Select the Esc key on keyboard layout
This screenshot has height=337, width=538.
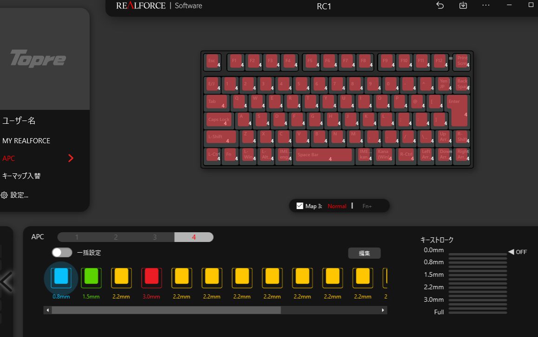pyautogui.click(x=213, y=62)
